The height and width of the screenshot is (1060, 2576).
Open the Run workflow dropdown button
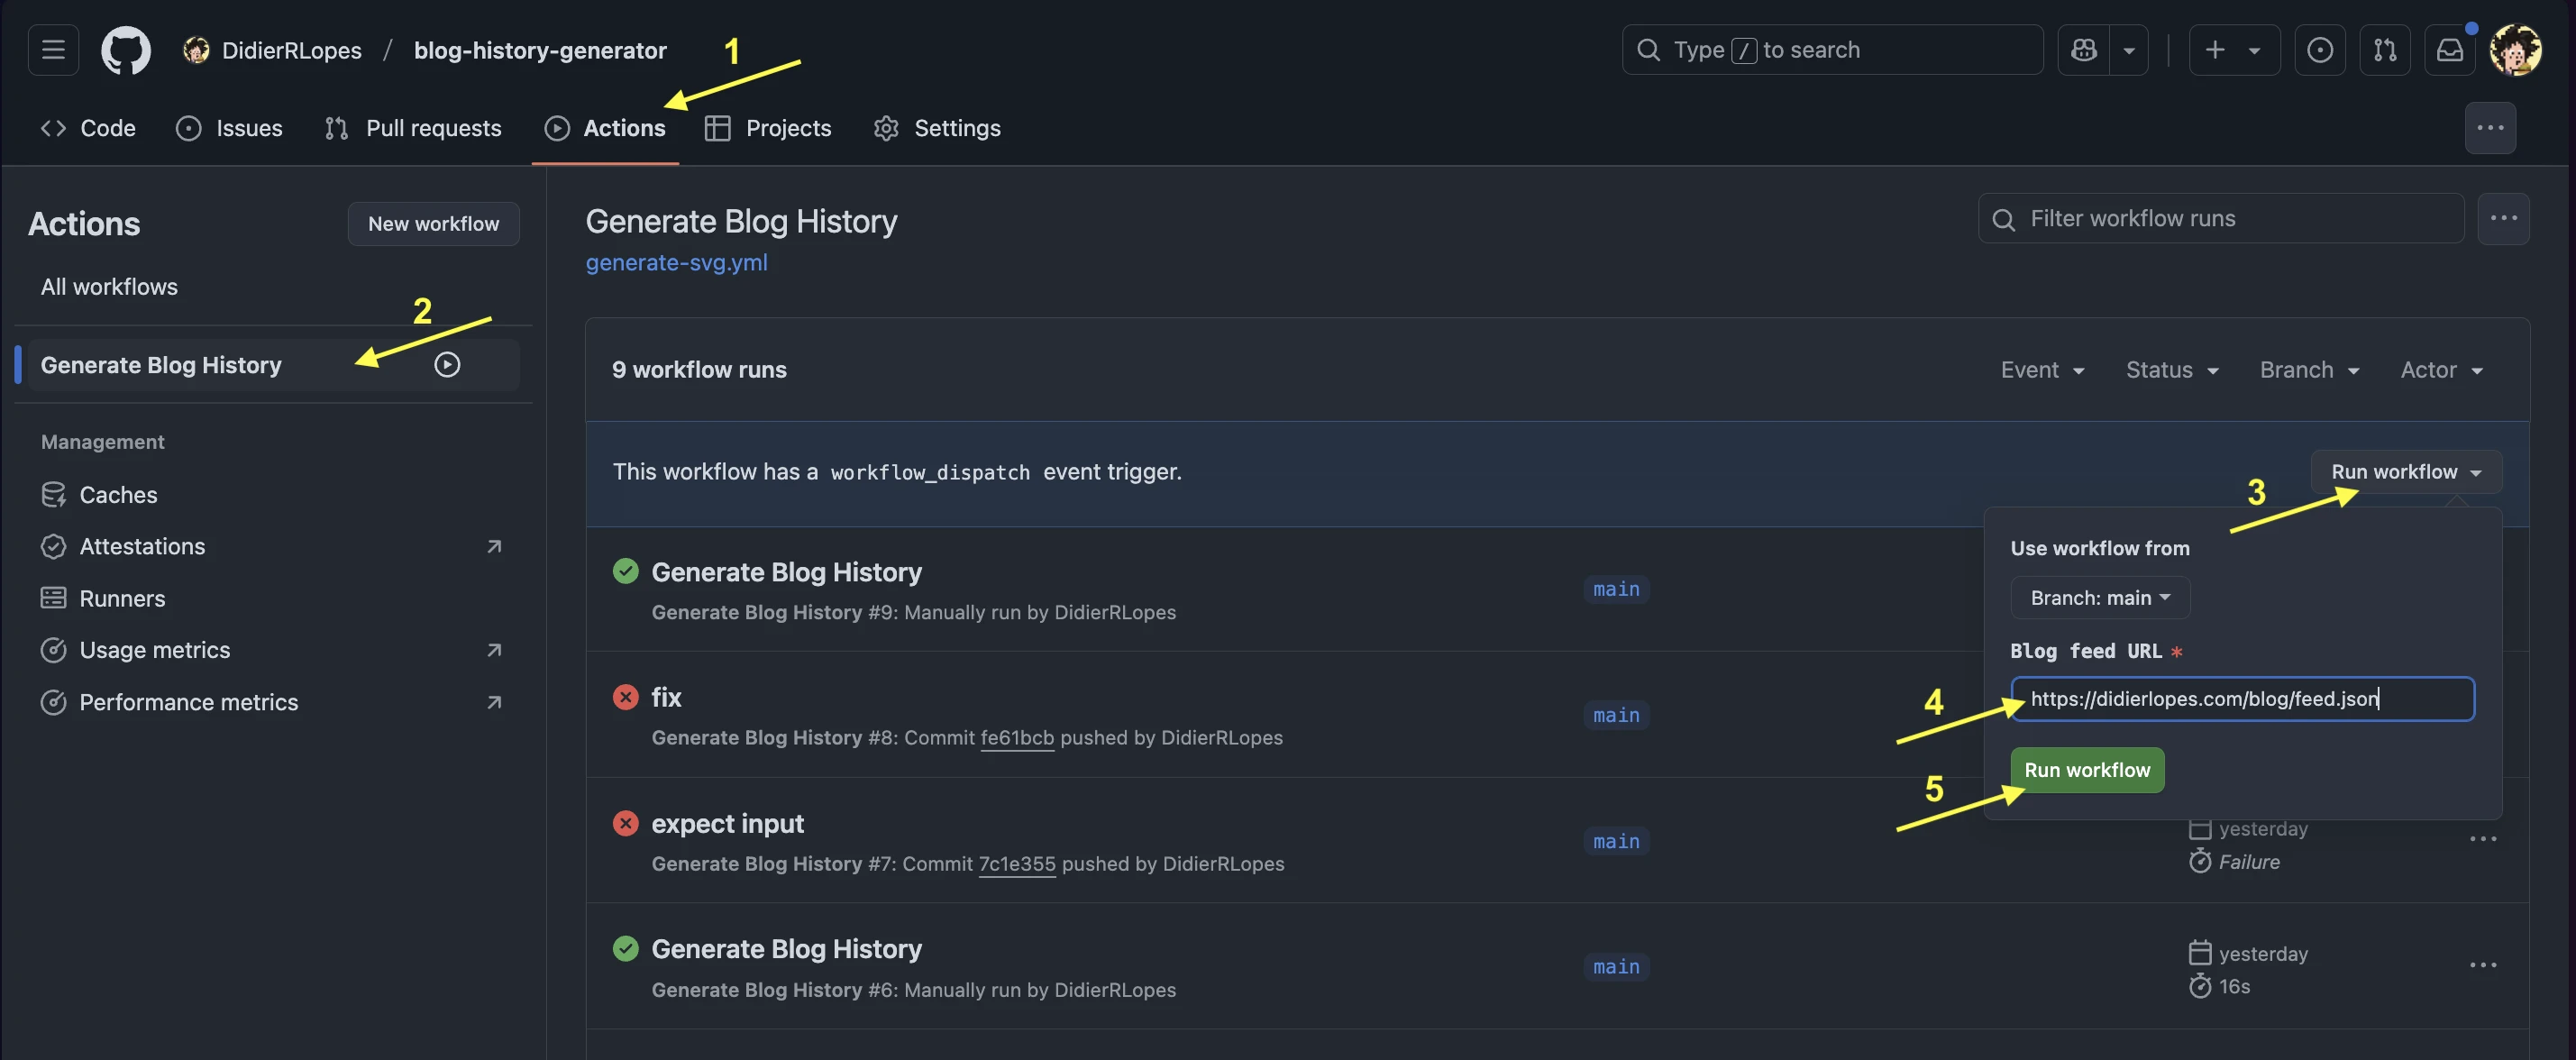coord(2405,472)
